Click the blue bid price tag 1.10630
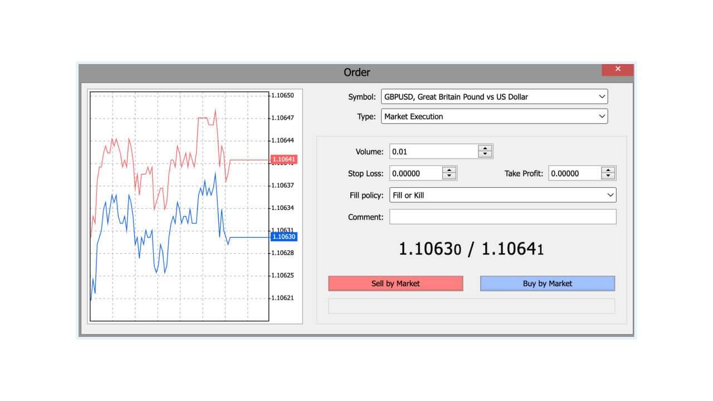 (284, 237)
